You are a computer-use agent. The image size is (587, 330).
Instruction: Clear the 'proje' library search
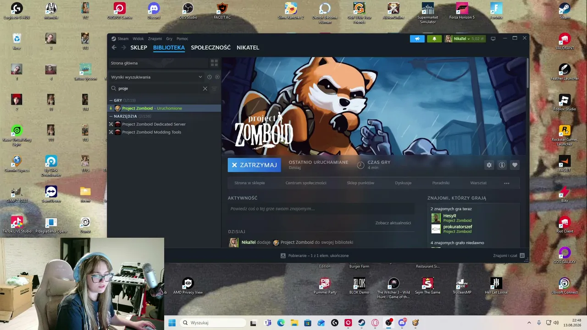point(205,88)
